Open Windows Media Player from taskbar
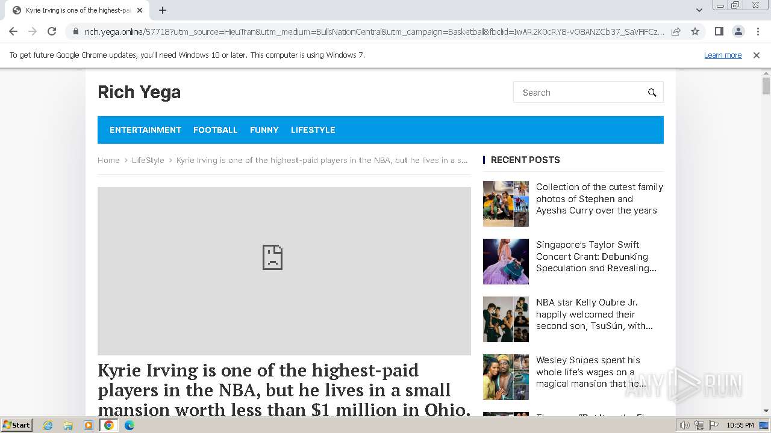Image resolution: width=771 pixels, height=433 pixels. pos(89,425)
